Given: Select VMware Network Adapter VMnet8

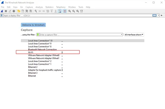Looking at the screenshot, I should pos(82,55).
